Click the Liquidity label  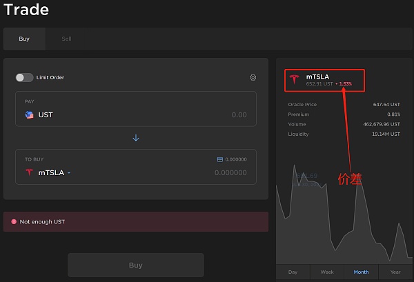pos(298,134)
